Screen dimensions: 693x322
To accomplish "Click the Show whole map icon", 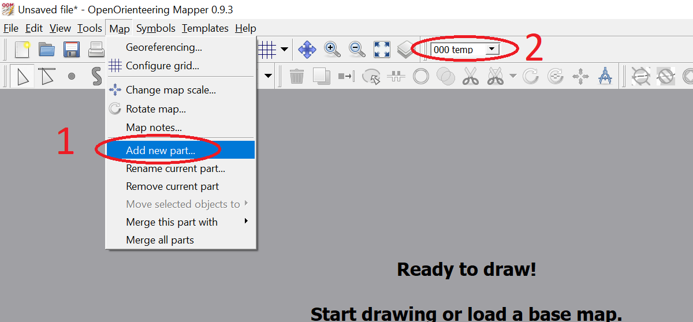I will (382, 50).
